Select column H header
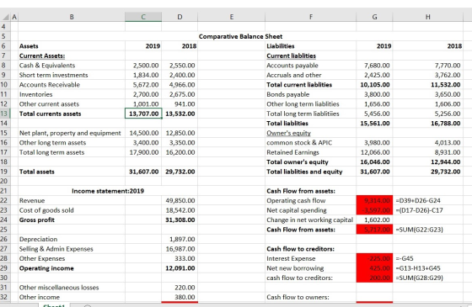Image resolution: width=472 pixels, height=307 pixels. [x=428, y=17]
